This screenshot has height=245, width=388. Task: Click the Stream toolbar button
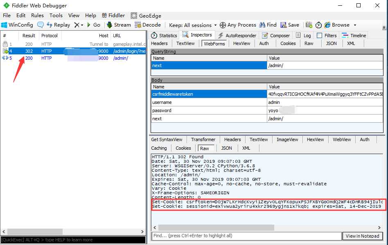coord(119,25)
